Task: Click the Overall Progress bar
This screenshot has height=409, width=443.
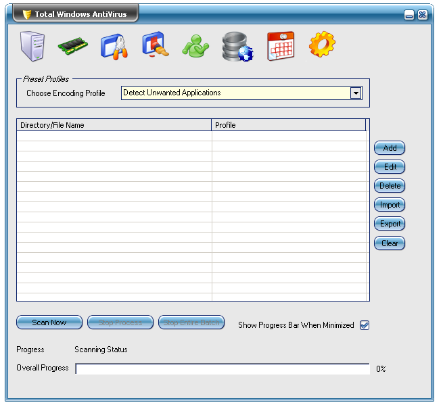Action: pyautogui.click(x=223, y=368)
